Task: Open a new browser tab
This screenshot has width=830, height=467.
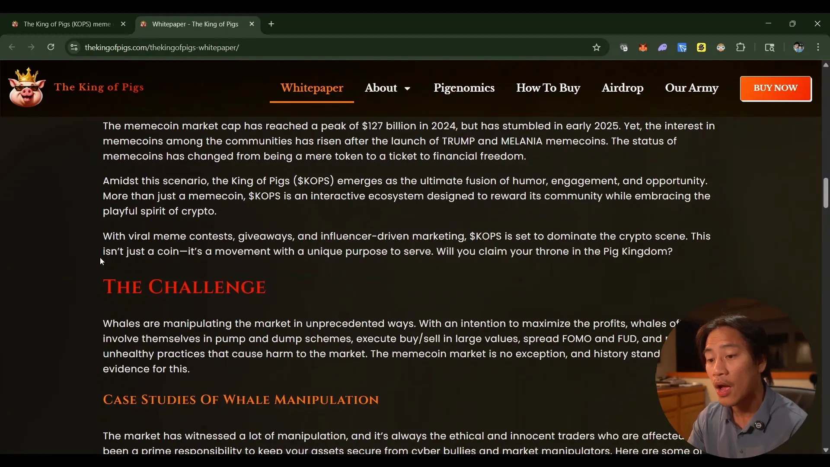Action: 271,24
